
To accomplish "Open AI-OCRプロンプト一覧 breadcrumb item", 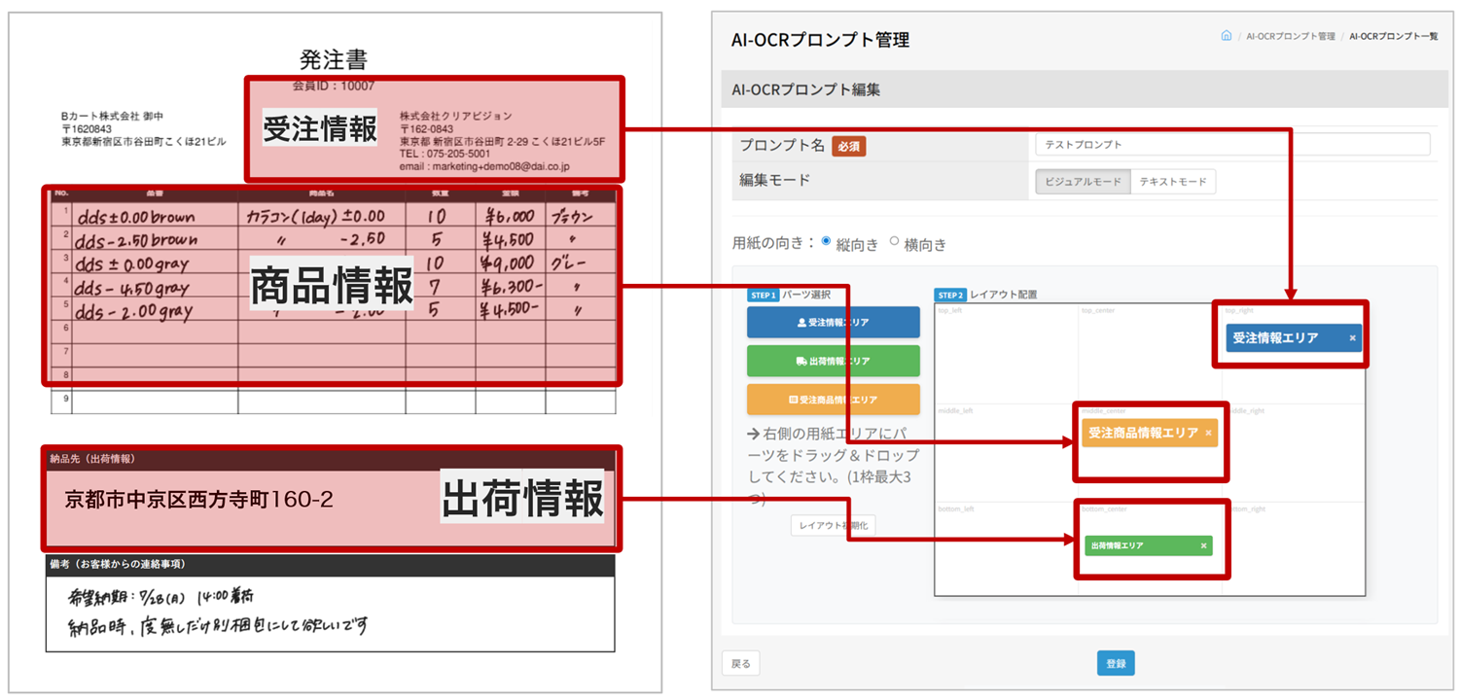I will (1393, 36).
